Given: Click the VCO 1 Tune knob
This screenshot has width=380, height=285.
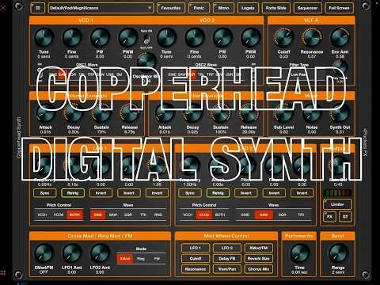Looking at the screenshot, I should [44, 38].
